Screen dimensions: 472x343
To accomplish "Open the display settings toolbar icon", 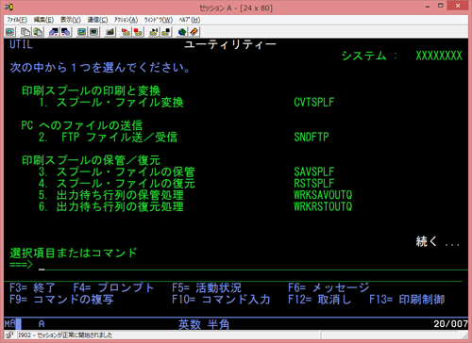I will [x=82, y=32].
